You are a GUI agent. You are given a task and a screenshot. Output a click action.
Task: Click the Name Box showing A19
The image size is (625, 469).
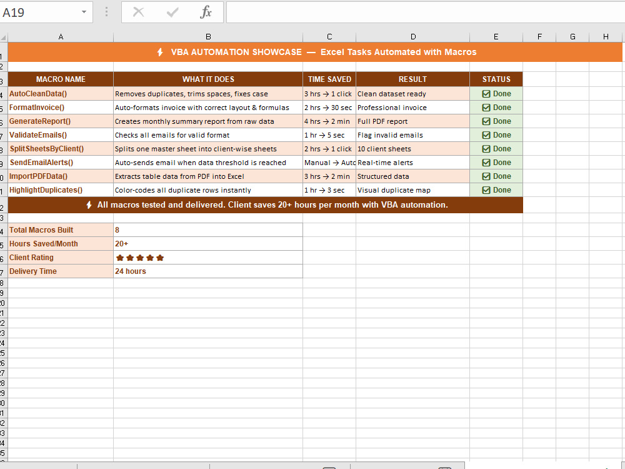click(46, 13)
